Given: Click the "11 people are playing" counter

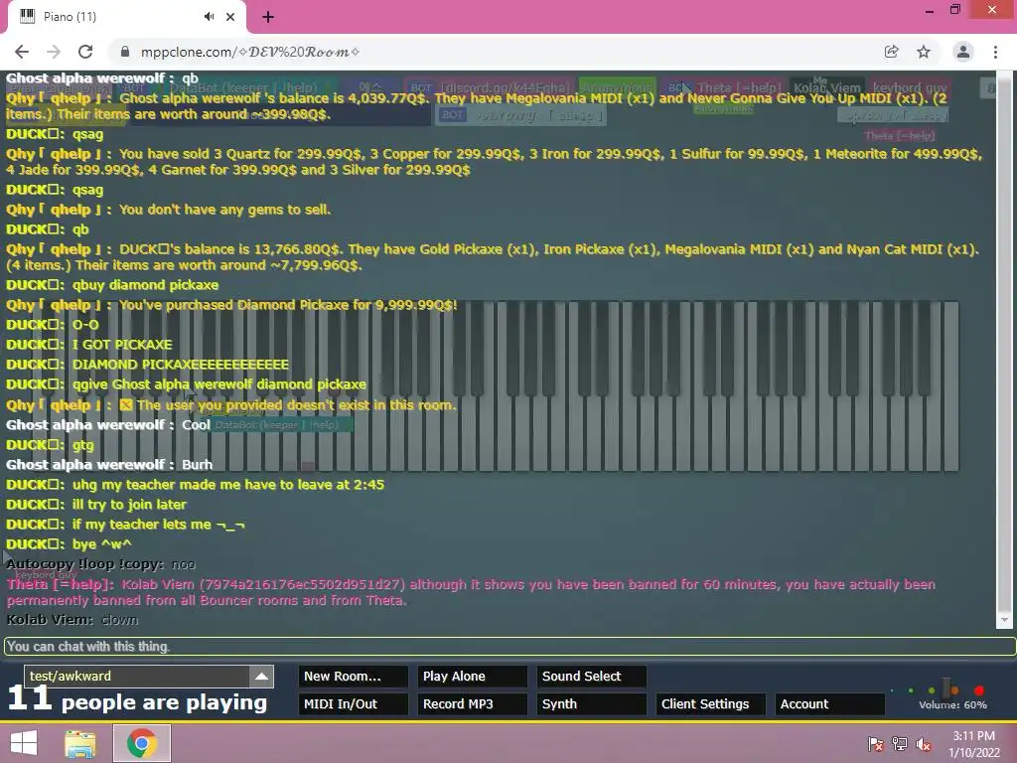Looking at the screenshot, I should (x=137, y=700).
